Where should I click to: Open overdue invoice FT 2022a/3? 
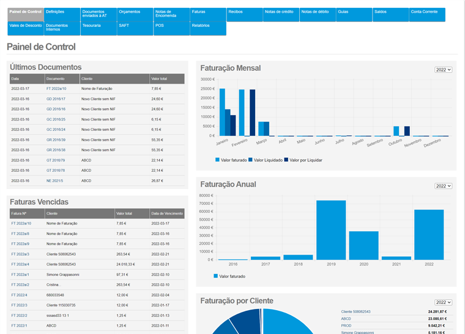point(20,254)
